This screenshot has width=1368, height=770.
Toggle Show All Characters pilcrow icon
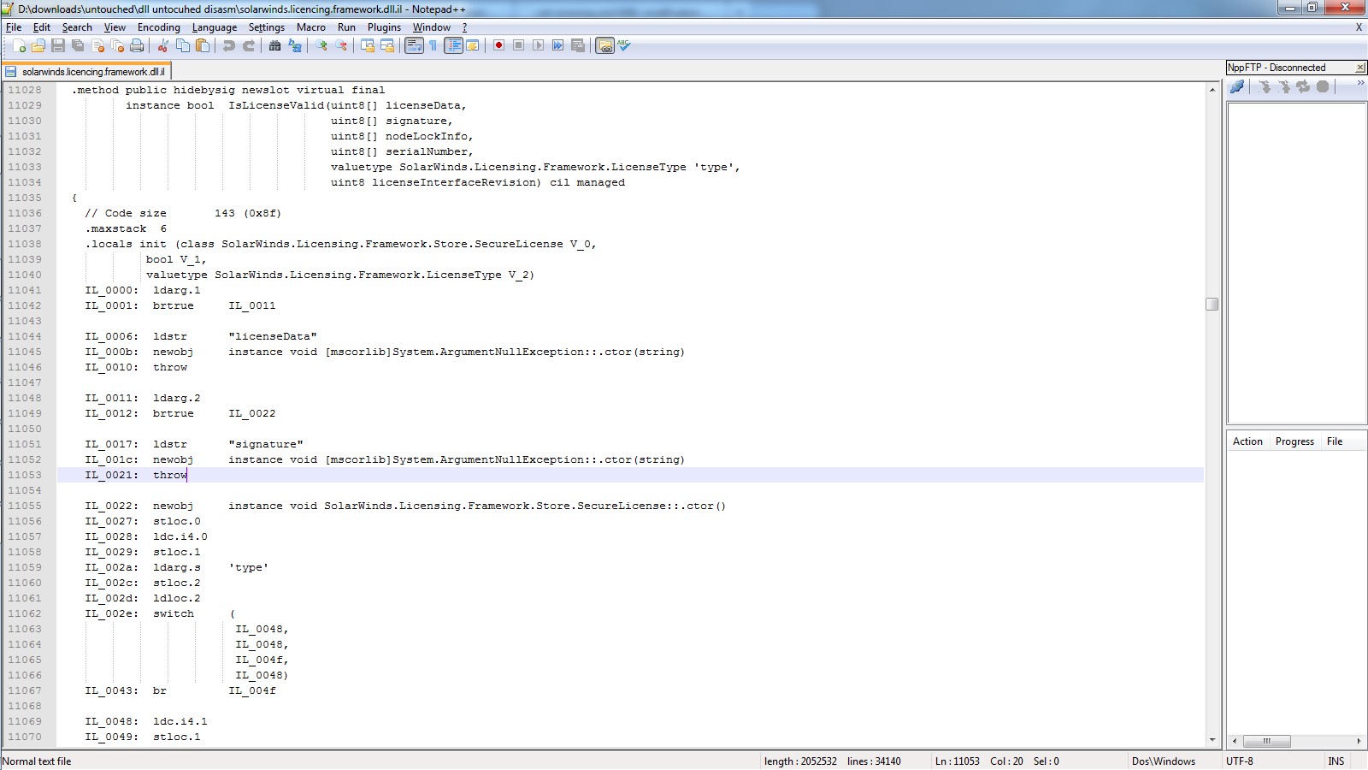click(x=433, y=46)
